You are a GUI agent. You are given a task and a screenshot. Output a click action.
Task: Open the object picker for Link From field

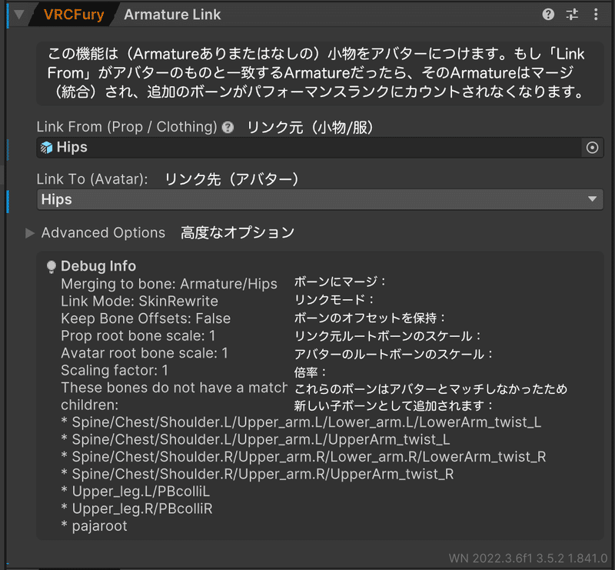pyautogui.click(x=592, y=147)
